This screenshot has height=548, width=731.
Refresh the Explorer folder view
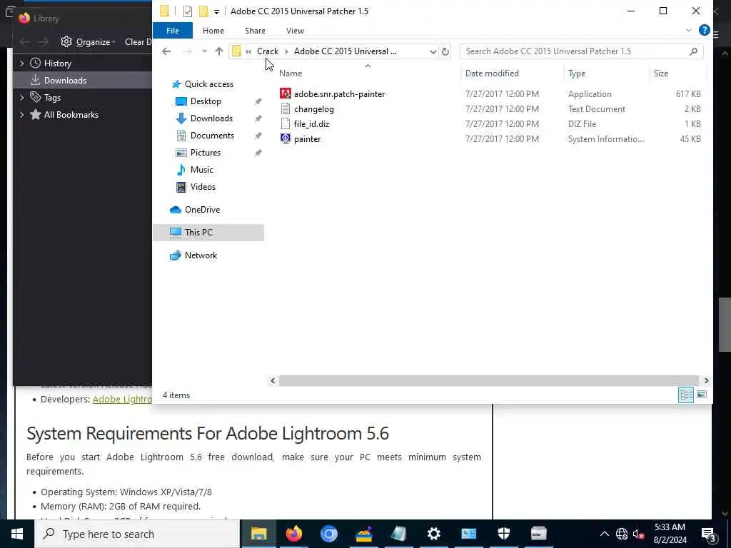445,51
